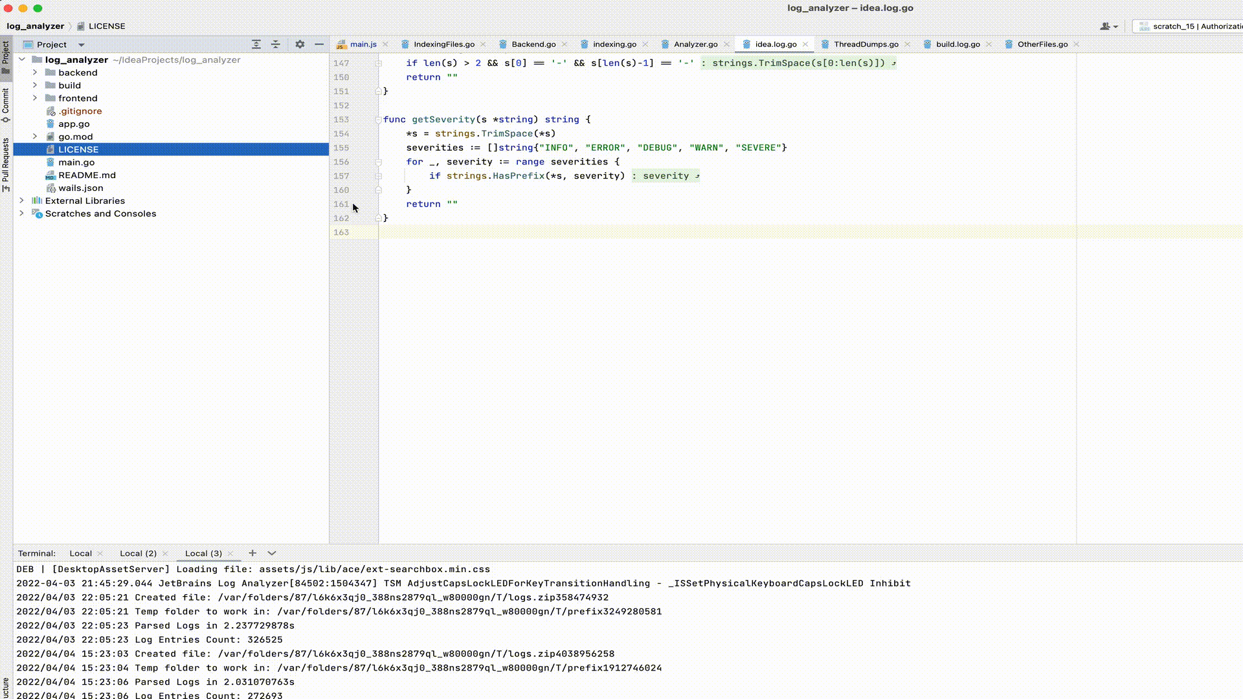Screen dimensions: 1243x699
Task: Open main.go in the project tree
Action: click(76, 162)
